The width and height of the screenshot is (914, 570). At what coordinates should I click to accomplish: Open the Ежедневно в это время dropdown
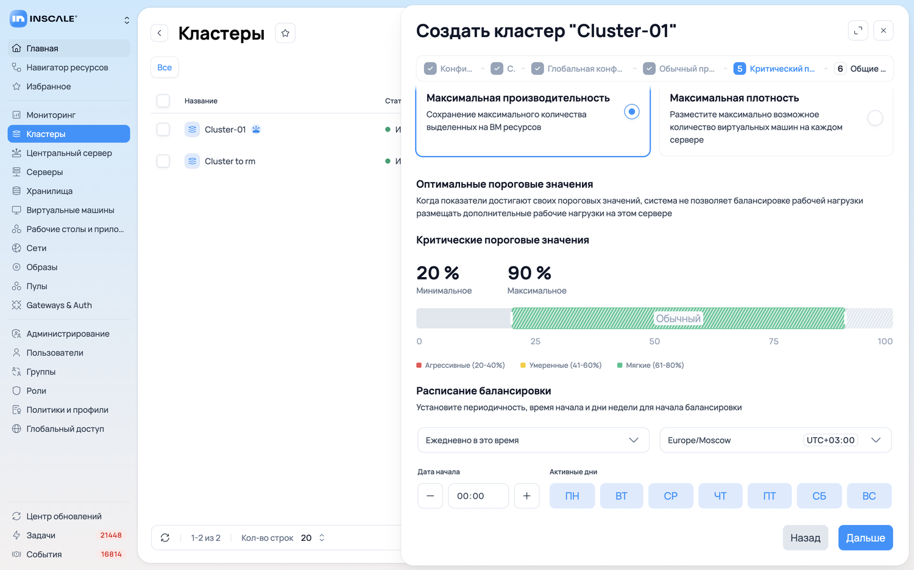point(533,440)
